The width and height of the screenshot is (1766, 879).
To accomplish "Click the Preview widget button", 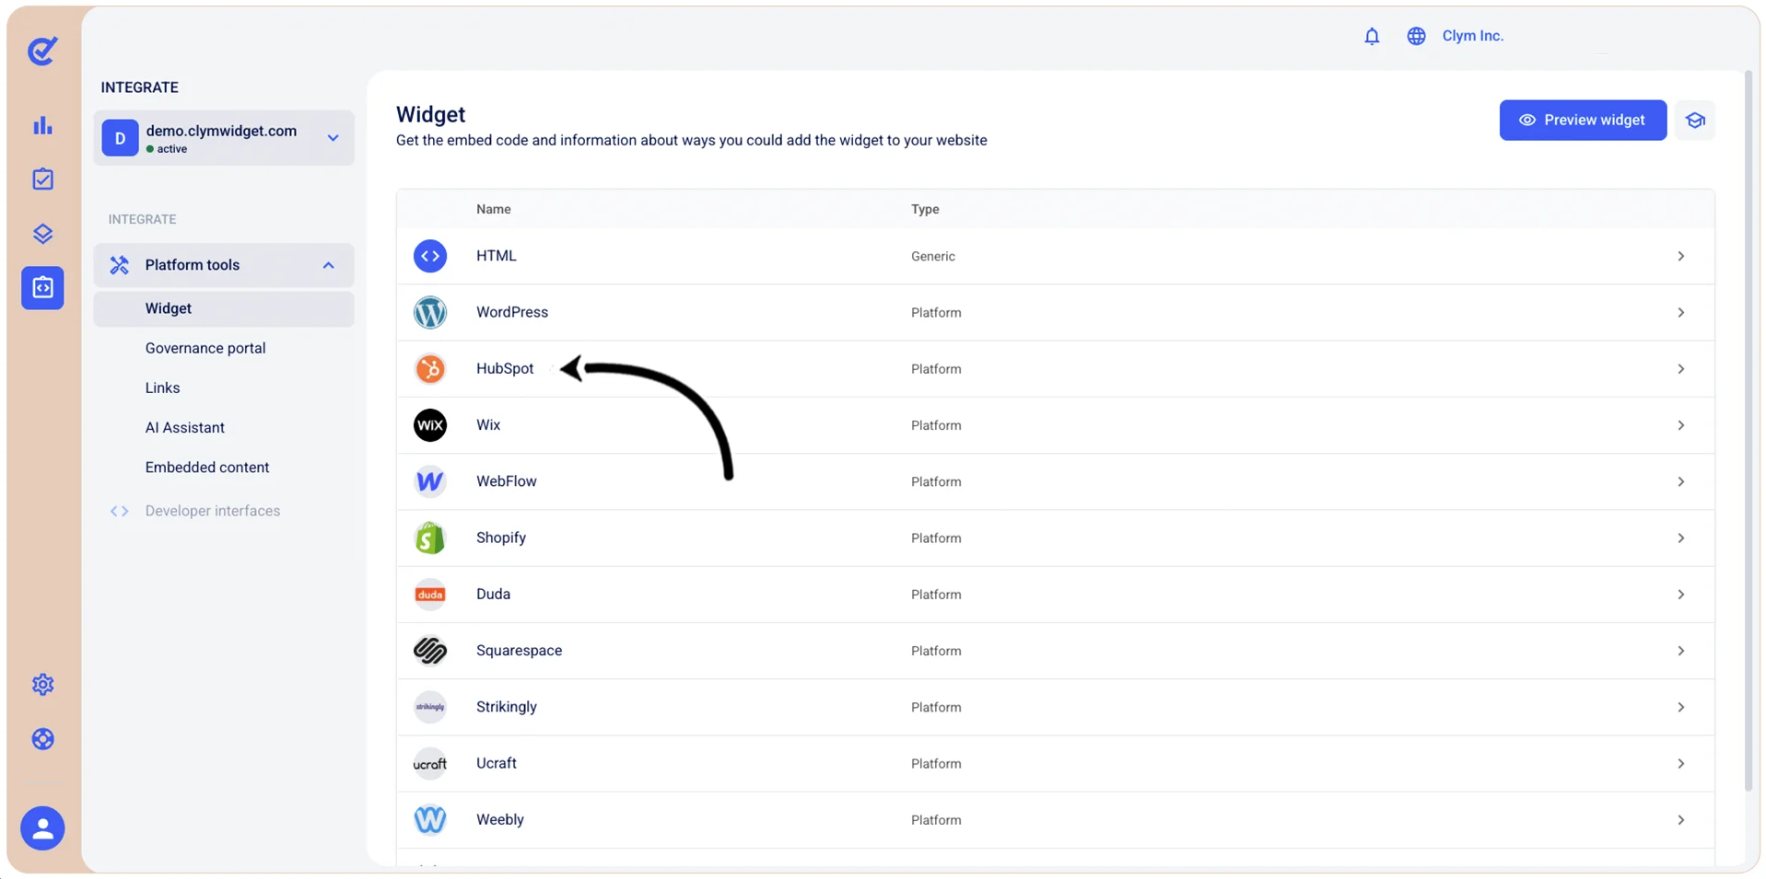I will coord(1583,121).
